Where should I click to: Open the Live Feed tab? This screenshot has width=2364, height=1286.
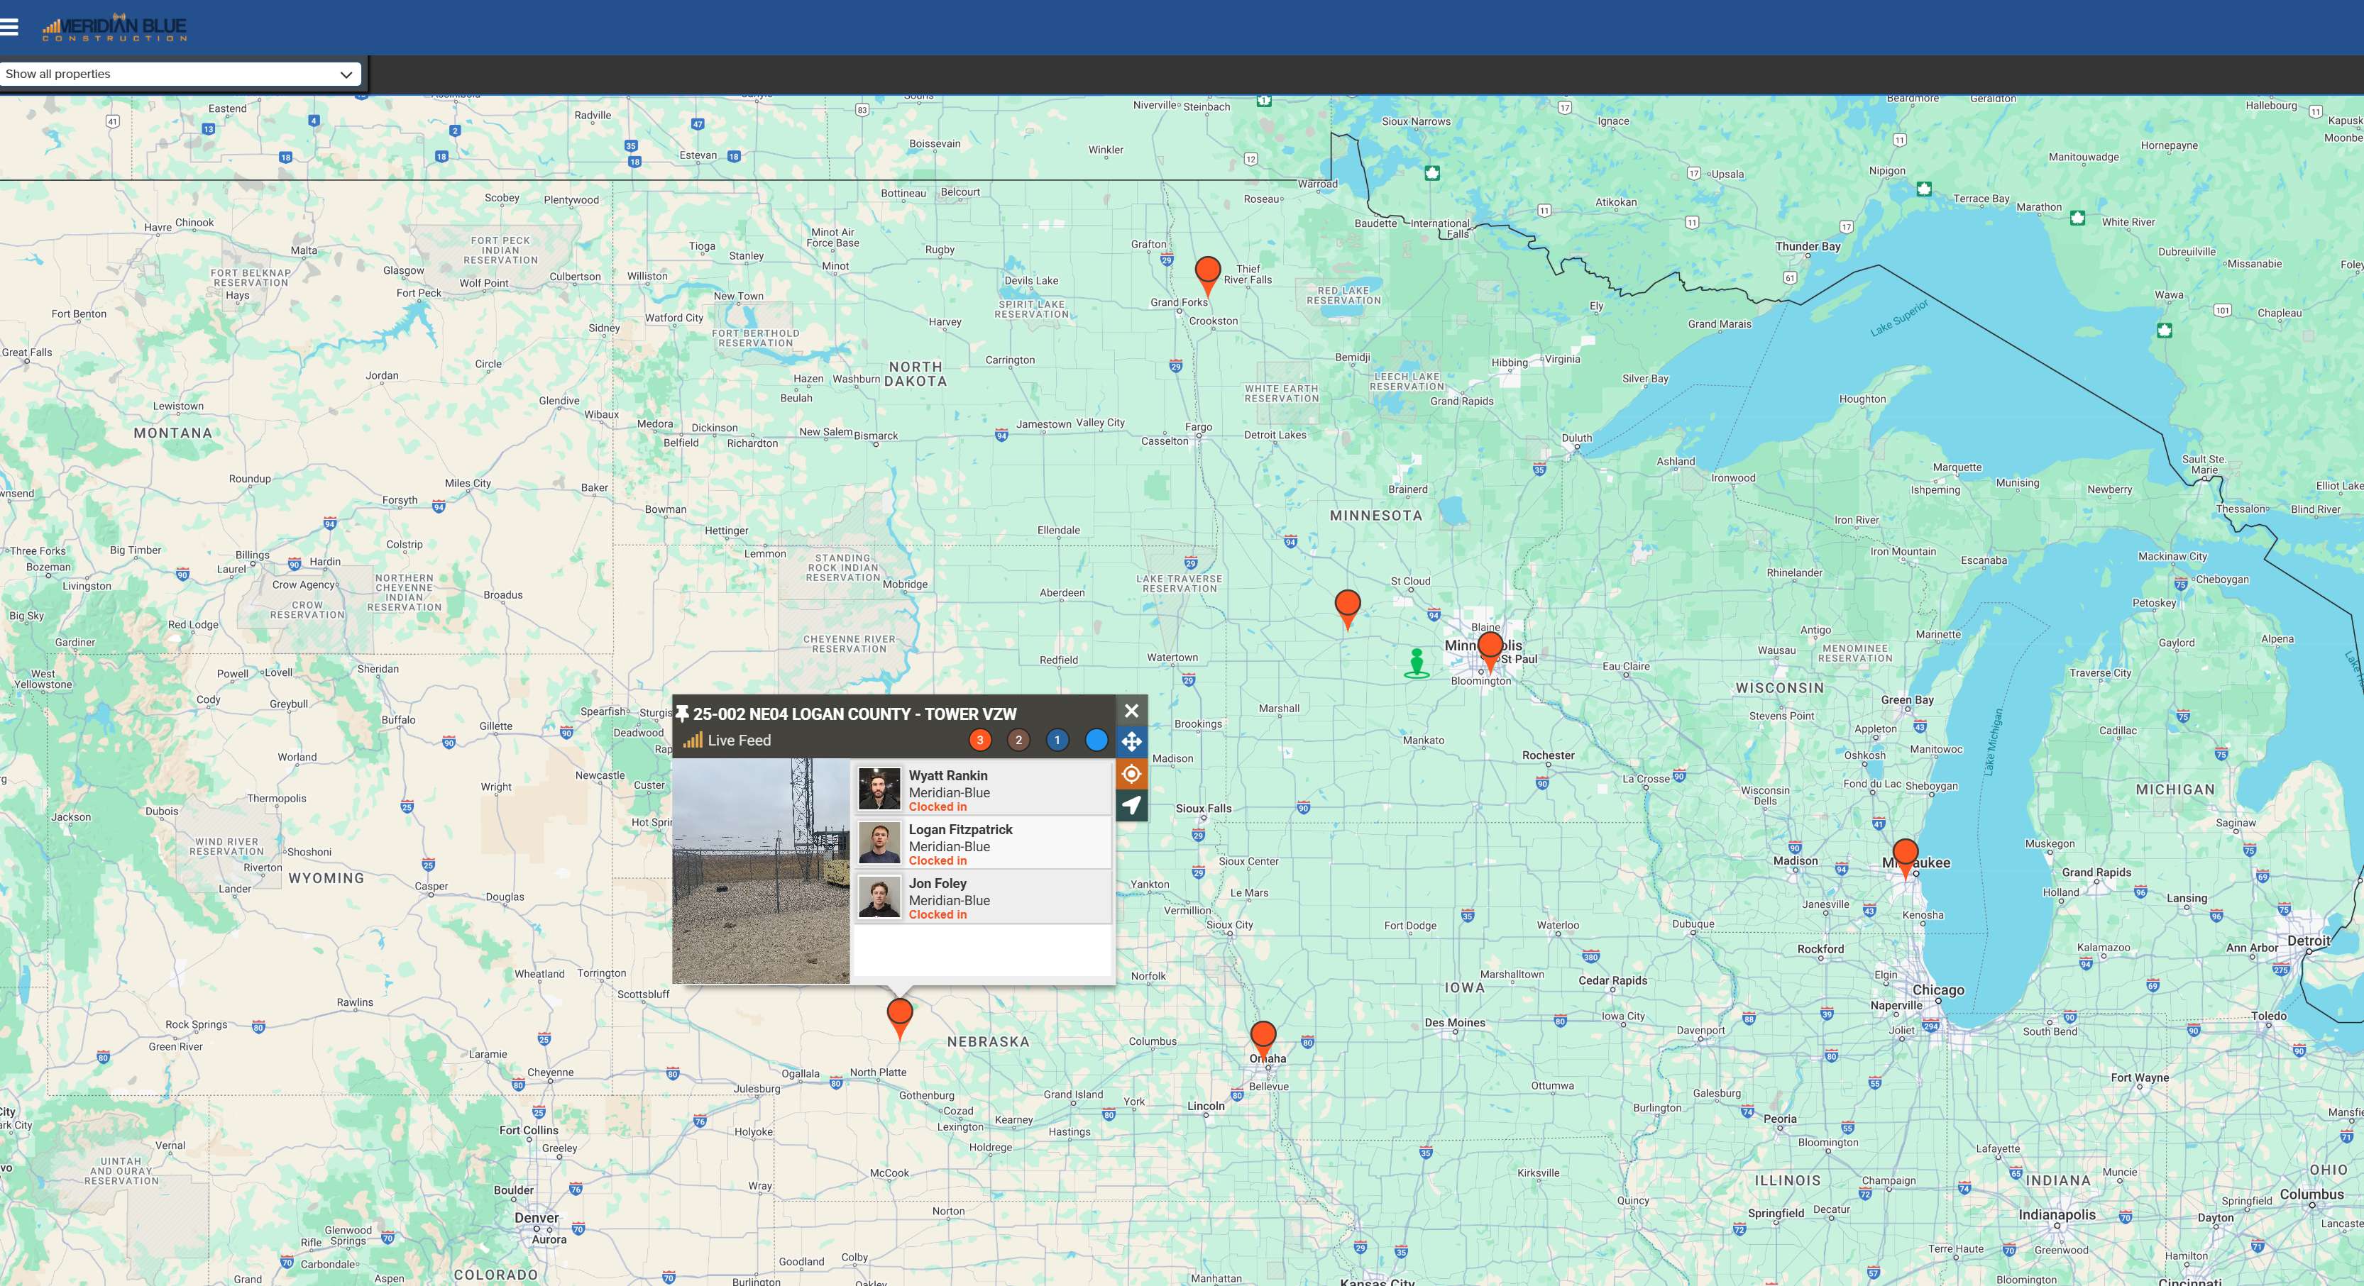point(727,741)
